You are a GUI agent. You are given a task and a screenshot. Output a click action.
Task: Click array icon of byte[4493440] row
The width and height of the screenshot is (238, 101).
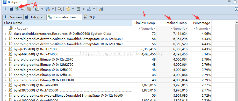click(x=10, y=54)
